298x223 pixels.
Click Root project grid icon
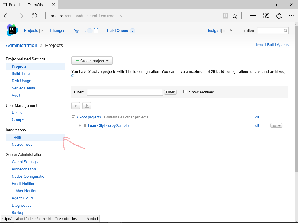(x=74, y=117)
